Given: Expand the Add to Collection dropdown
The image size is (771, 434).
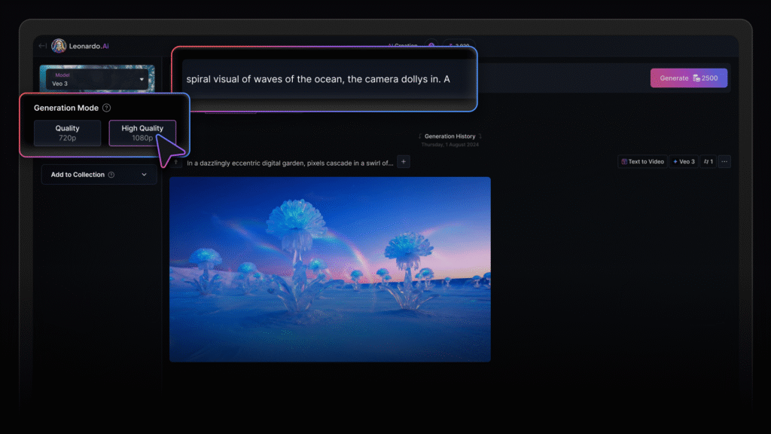Looking at the screenshot, I should tap(99, 175).
